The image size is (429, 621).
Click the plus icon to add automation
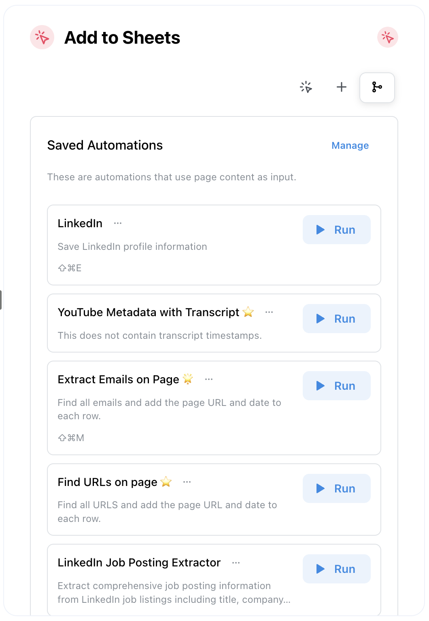click(x=342, y=87)
